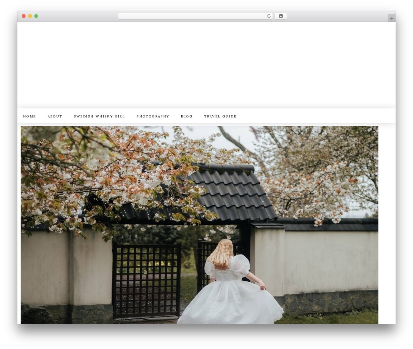Click the browser downloads icon
Viewport: 413px width, 349px height.
281,16
